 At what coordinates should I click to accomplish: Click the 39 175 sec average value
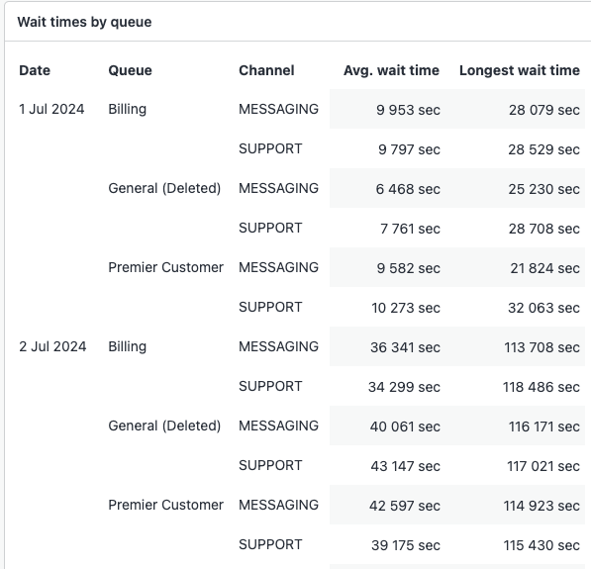(x=406, y=545)
